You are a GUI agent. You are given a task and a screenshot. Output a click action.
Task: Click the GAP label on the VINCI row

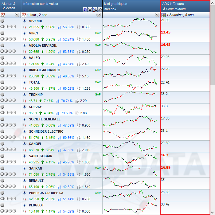point(98,33)
